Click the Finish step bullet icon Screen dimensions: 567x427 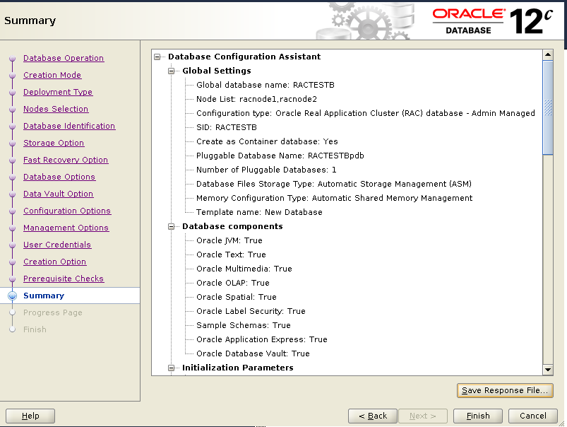coord(12,329)
